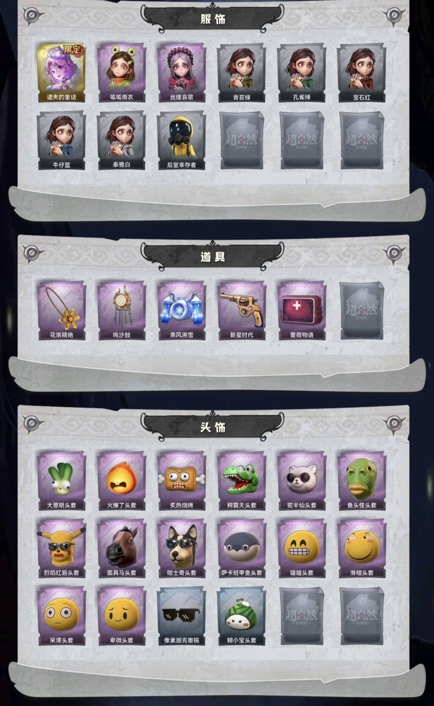This screenshot has width=434, height=706.
Task: Select the 乘风溯雪 ice prop
Action: [182, 310]
